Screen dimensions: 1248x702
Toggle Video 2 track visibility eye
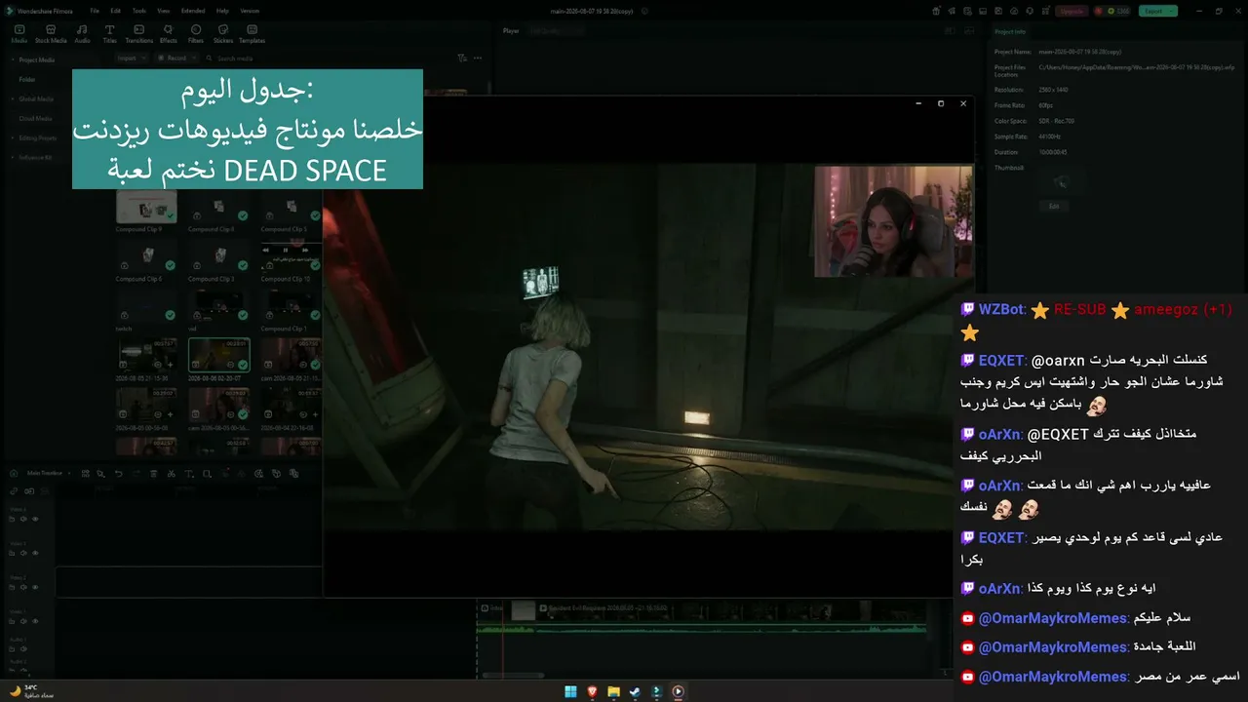[x=35, y=587]
